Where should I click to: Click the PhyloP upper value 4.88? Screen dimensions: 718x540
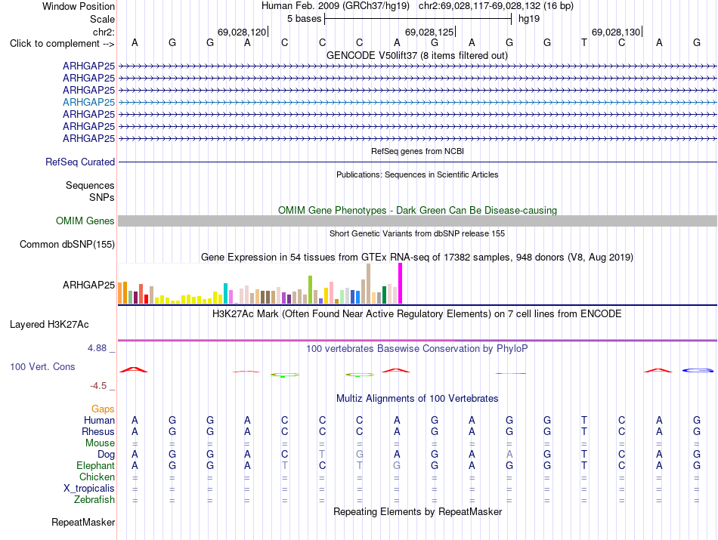[97, 348]
